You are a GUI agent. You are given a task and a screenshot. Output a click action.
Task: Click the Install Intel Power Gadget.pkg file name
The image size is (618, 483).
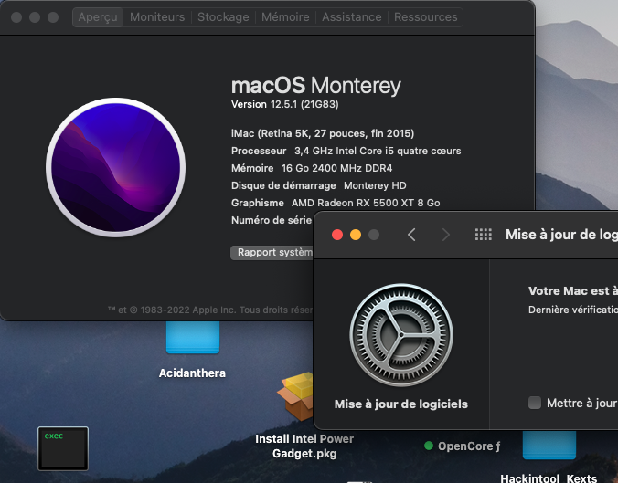[304, 446]
